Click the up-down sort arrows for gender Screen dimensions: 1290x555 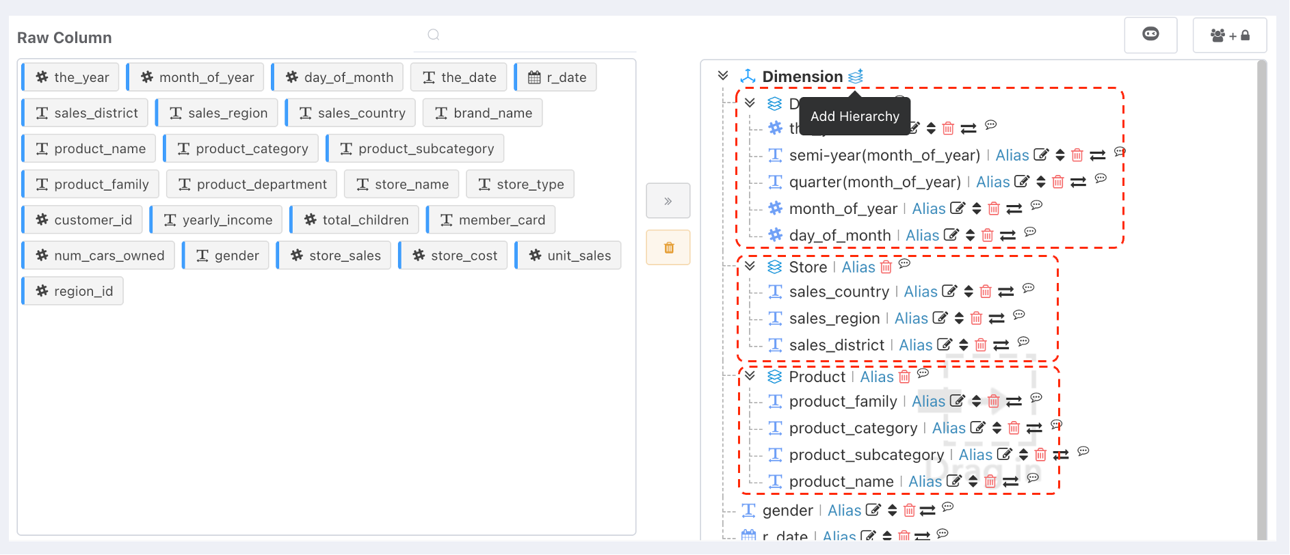(892, 510)
